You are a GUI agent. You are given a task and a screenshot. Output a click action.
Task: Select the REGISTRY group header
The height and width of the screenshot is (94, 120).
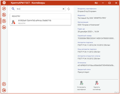click(x=40, y=16)
